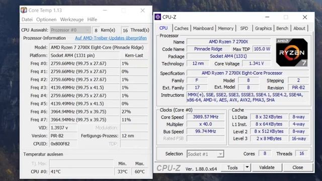Click the maximum temperature 60°C
Viewport: 322px width, 181px height.
click(139, 171)
